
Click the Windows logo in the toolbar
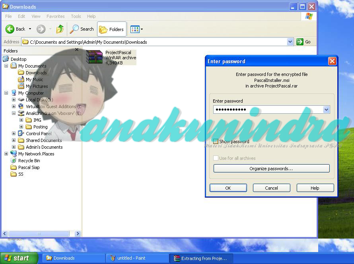pyautogui.click(x=308, y=16)
